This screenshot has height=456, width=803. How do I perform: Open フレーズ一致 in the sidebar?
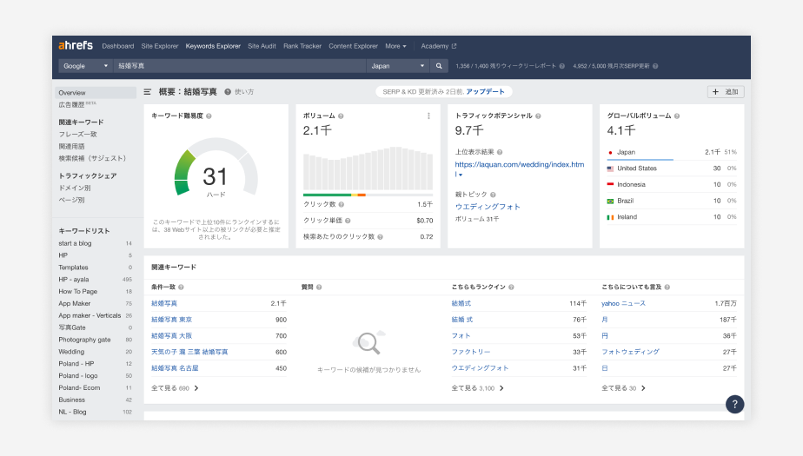click(x=78, y=134)
